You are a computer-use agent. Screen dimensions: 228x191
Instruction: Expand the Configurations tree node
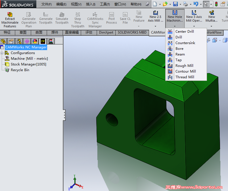coord(2,53)
